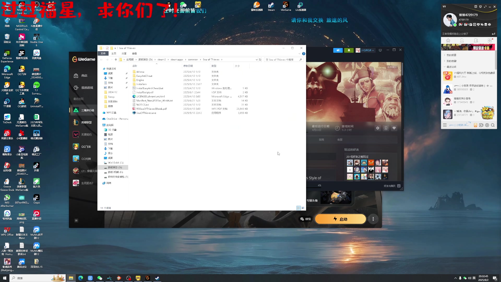Click the YY profile avatar
The width and height of the screenshot is (501, 282).
coord(450,20)
